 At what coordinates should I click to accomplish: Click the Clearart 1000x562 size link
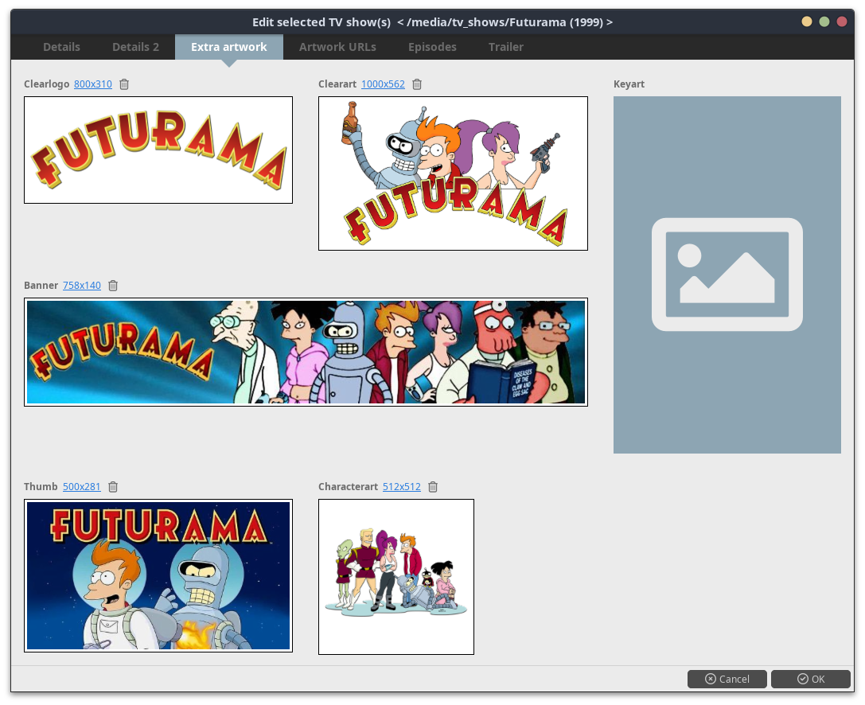point(383,84)
